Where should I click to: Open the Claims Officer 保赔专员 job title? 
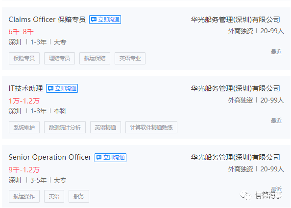pyautogui.click(x=47, y=20)
